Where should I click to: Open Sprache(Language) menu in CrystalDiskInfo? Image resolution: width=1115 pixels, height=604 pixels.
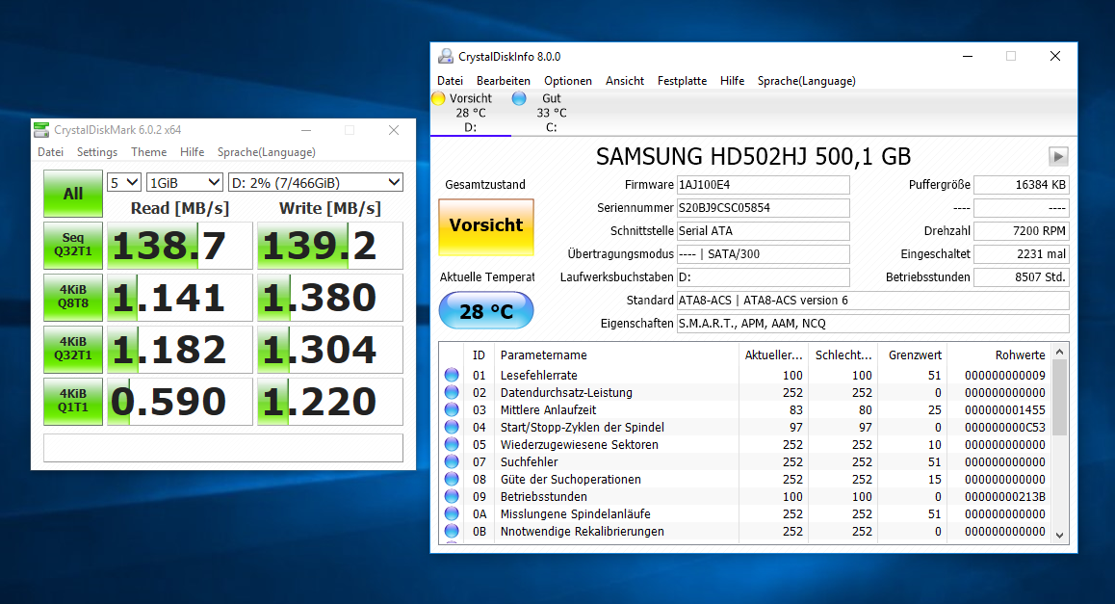[806, 81]
